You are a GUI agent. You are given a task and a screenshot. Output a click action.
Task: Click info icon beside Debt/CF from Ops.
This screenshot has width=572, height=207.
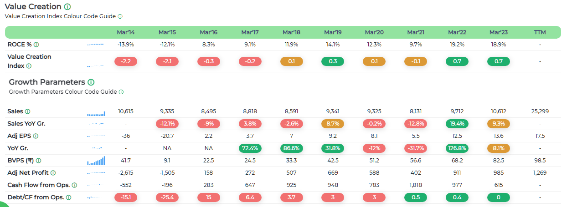68,197
